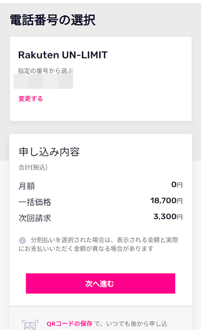Click the 合計(税込) subtitle
This screenshot has height=330, width=201.
[x=33, y=167]
